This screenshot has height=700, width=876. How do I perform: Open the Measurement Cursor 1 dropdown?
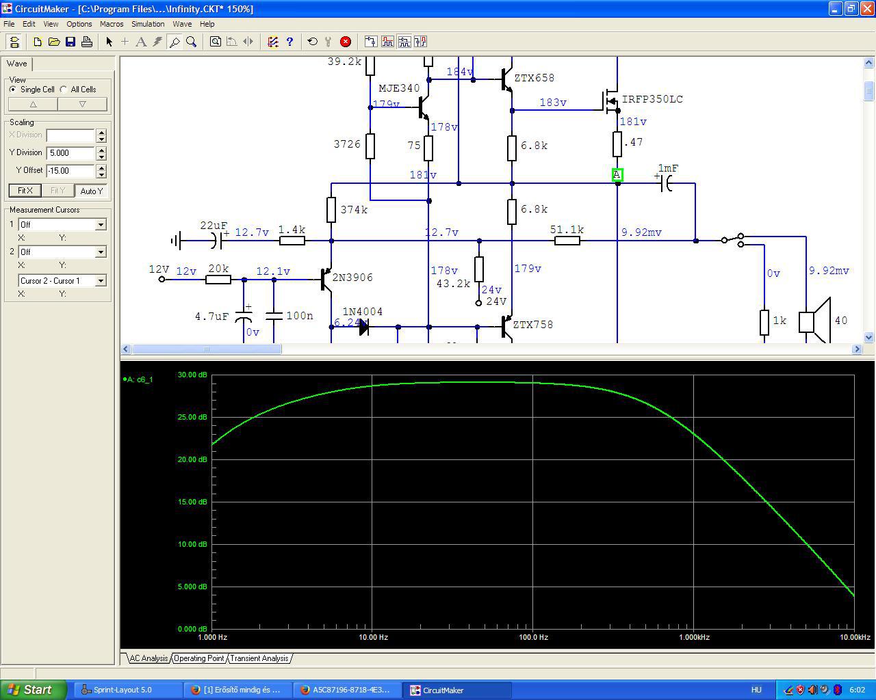pos(101,225)
